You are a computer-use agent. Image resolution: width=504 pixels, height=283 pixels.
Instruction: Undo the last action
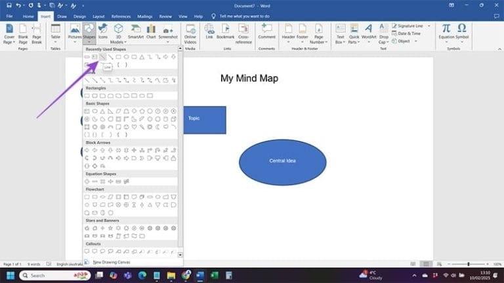18,5
